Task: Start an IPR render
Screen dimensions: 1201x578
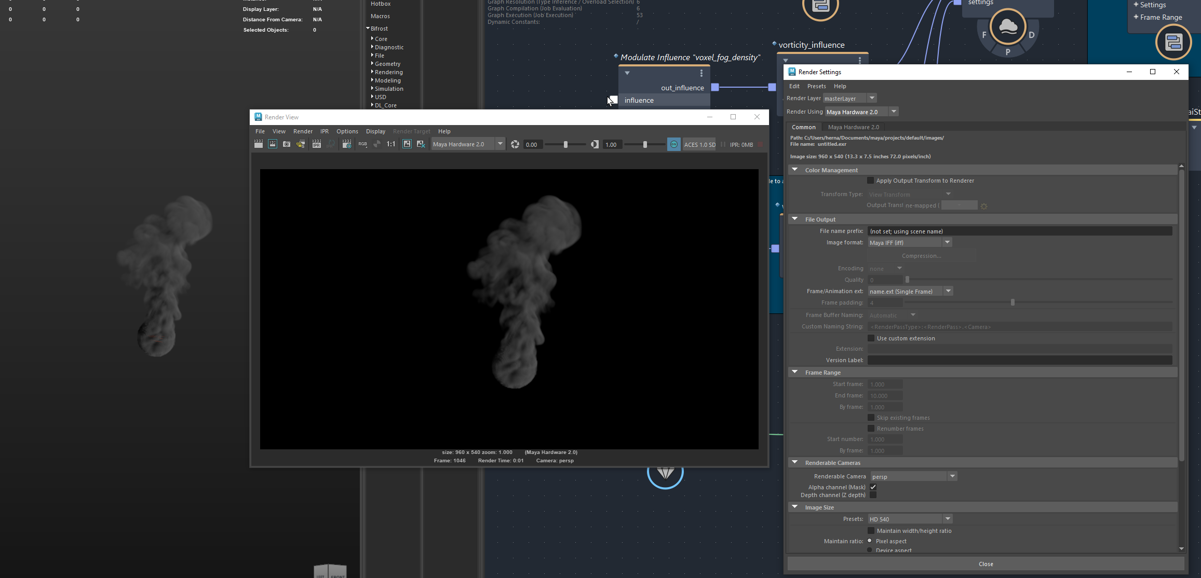Action: tap(317, 144)
